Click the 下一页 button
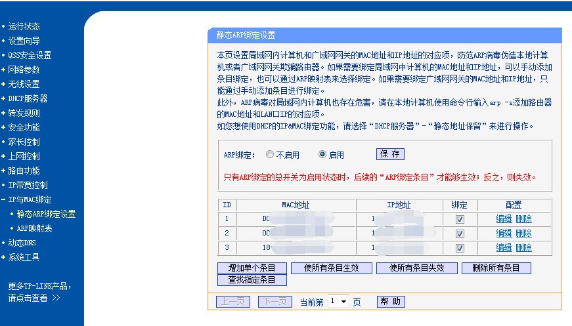Image resolution: width=572 pixels, height=326 pixels. pos(275,302)
